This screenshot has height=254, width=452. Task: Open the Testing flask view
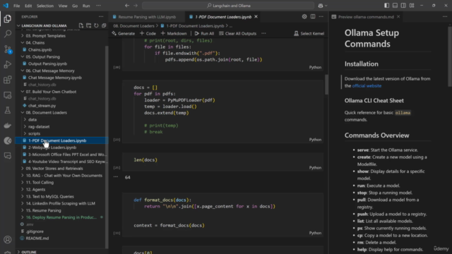(8, 110)
